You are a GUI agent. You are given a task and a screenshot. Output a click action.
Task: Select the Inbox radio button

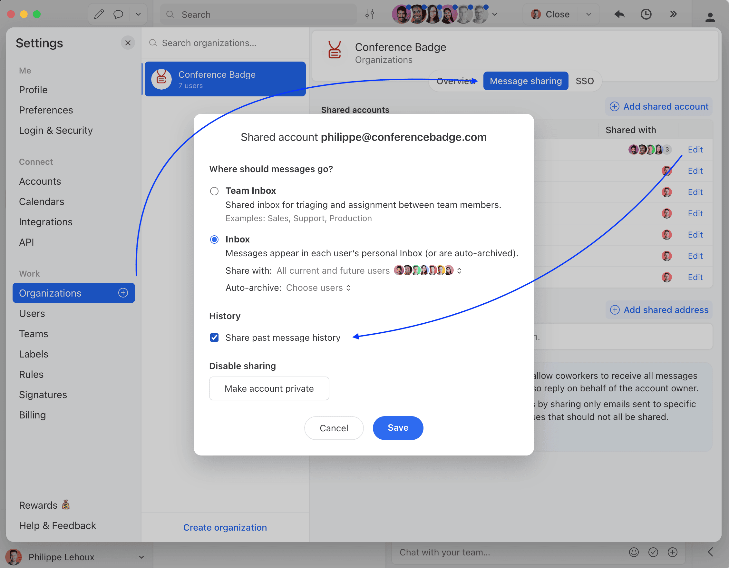pos(214,240)
